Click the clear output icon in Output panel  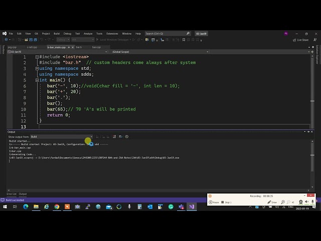coord(114,137)
